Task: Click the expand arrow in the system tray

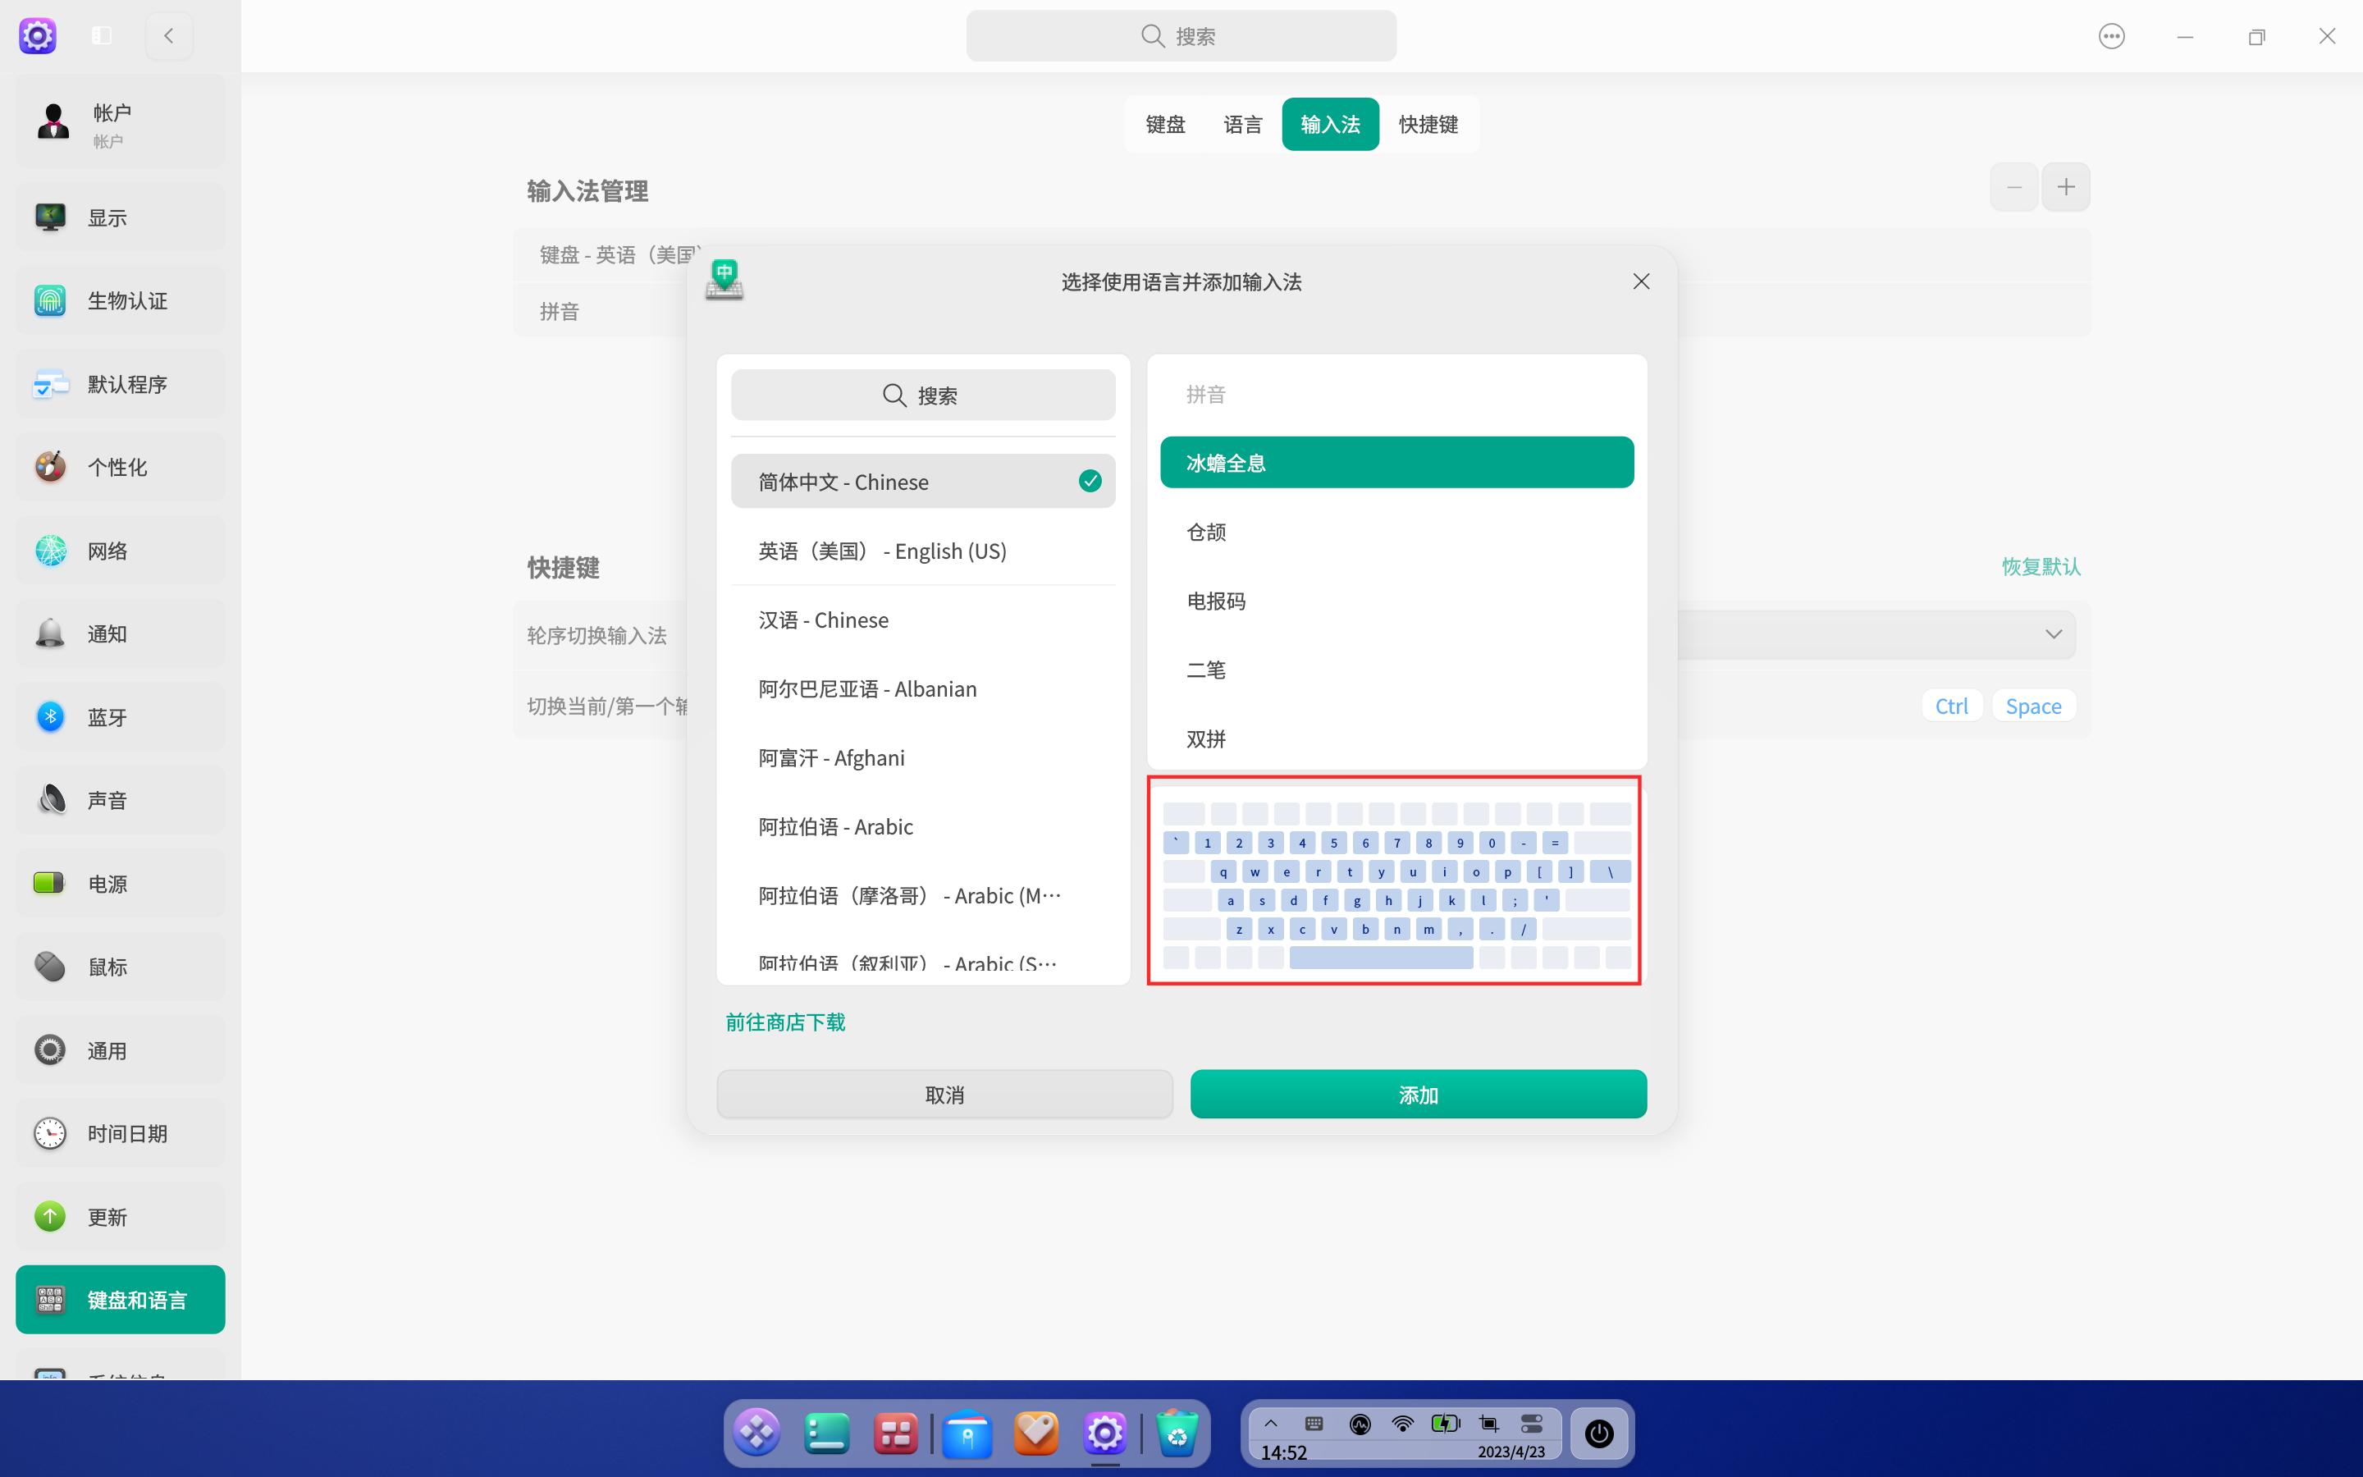Action: pyautogui.click(x=1271, y=1424)
